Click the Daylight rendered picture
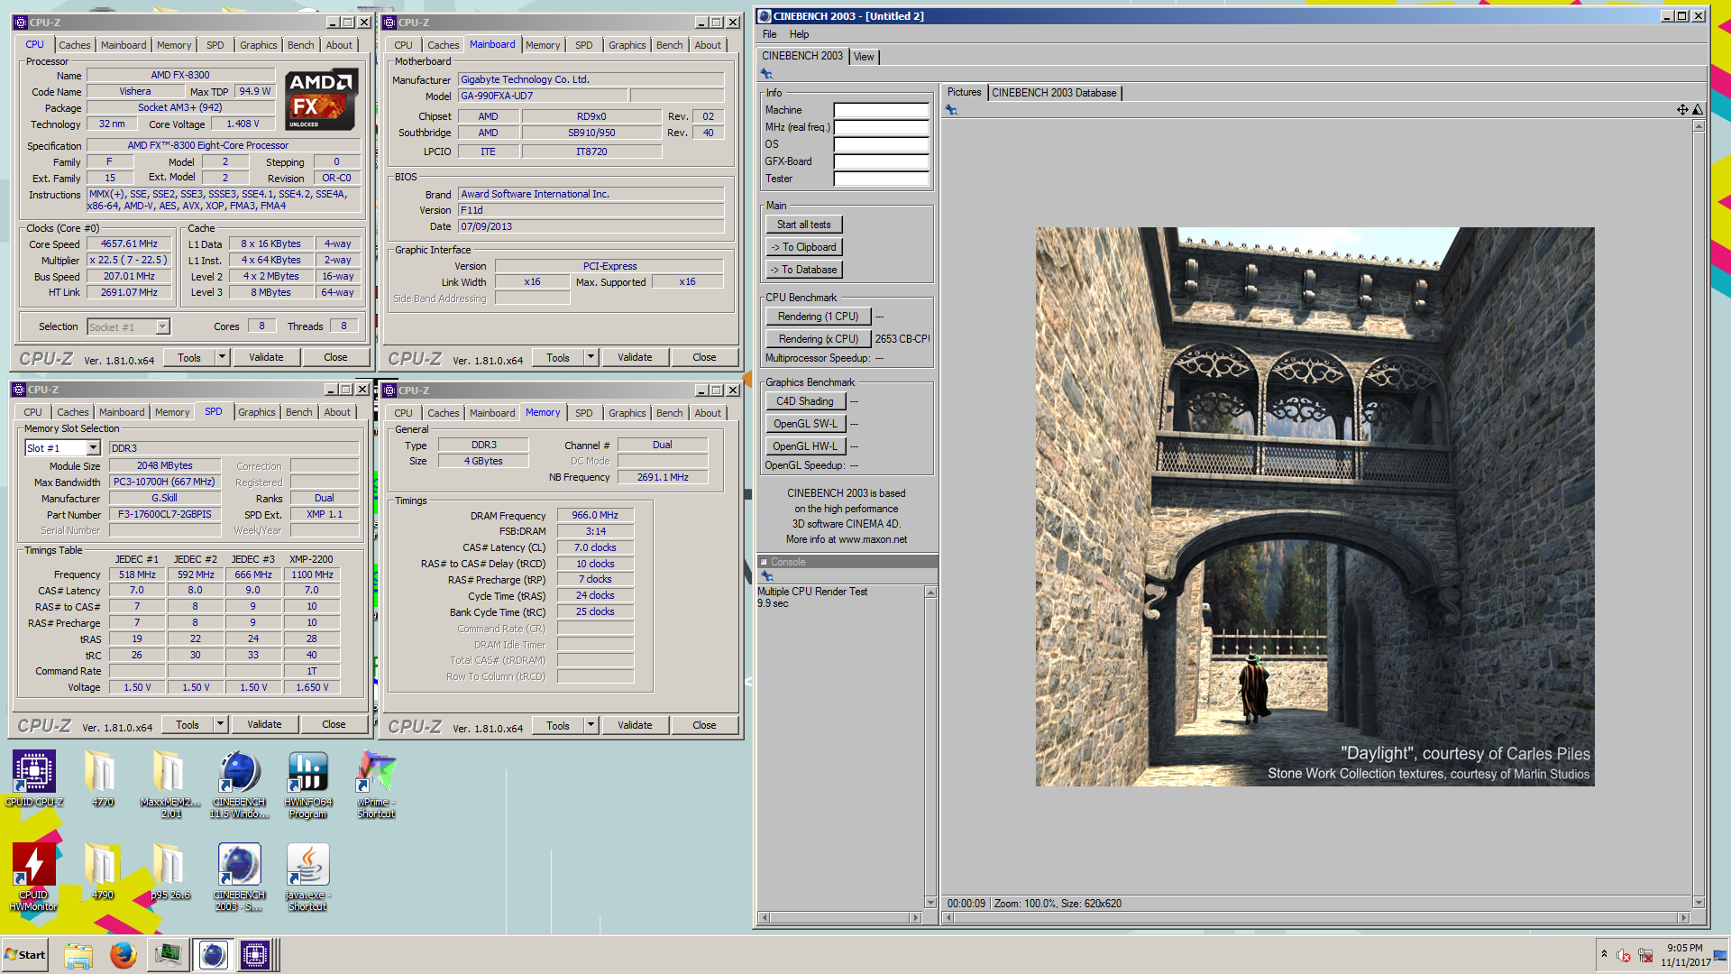Image resolution: width=1731 pixels, height=974 pixels. [1314, 507]
